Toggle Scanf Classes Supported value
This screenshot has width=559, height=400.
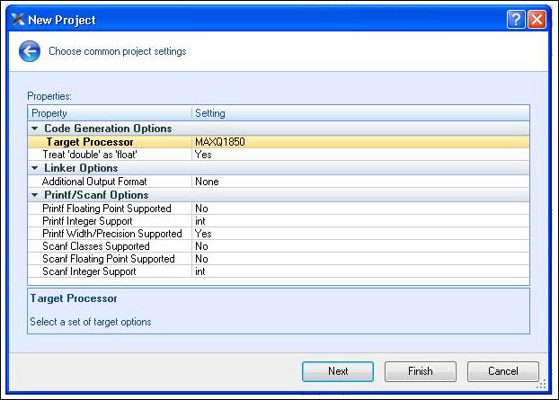[x=359, y=246]
